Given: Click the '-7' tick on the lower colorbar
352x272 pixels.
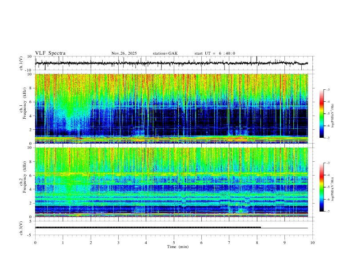Looking at the screenshot, I should pyautogui.click(x=328, y=211).
